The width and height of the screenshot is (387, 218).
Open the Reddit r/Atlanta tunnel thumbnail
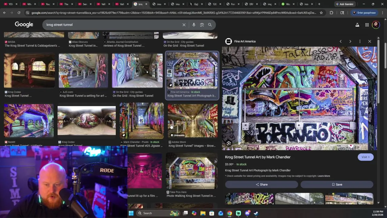tap(29, 121)
